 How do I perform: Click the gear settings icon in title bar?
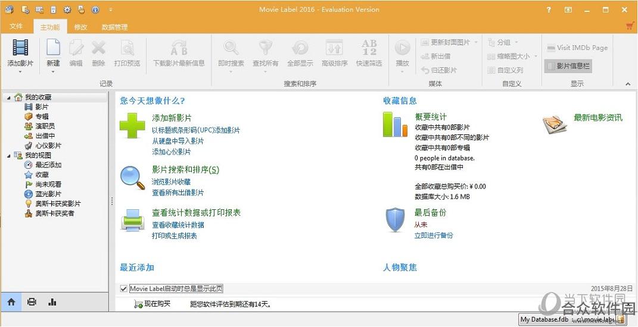(67, 10)
